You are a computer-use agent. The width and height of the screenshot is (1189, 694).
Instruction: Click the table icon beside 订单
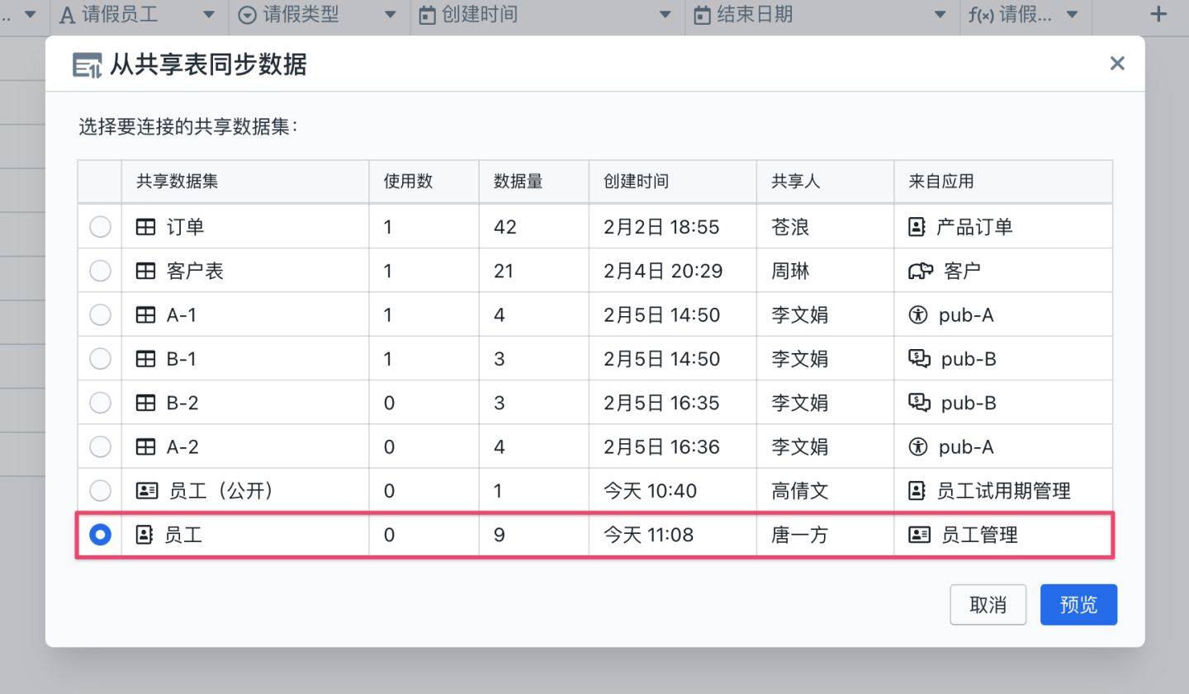[145, 227]
